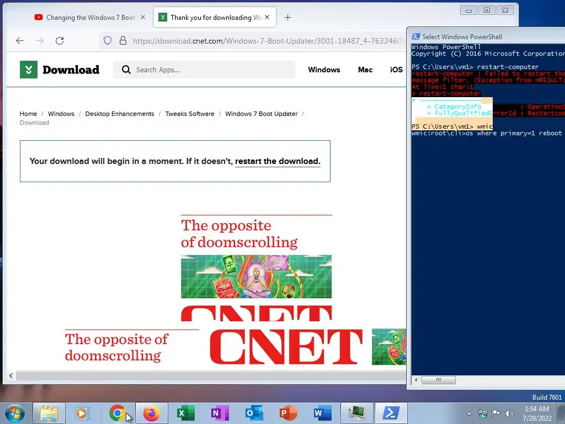
Task: Maximize the browser window
Action: tap(487, 10)
